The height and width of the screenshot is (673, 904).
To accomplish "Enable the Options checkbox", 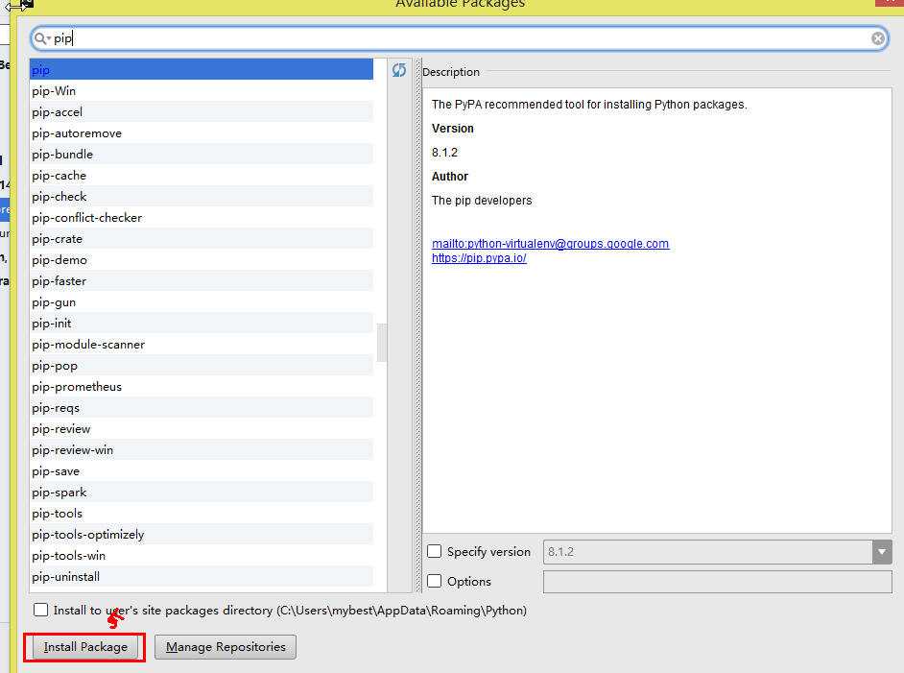I will coord(434,581).
